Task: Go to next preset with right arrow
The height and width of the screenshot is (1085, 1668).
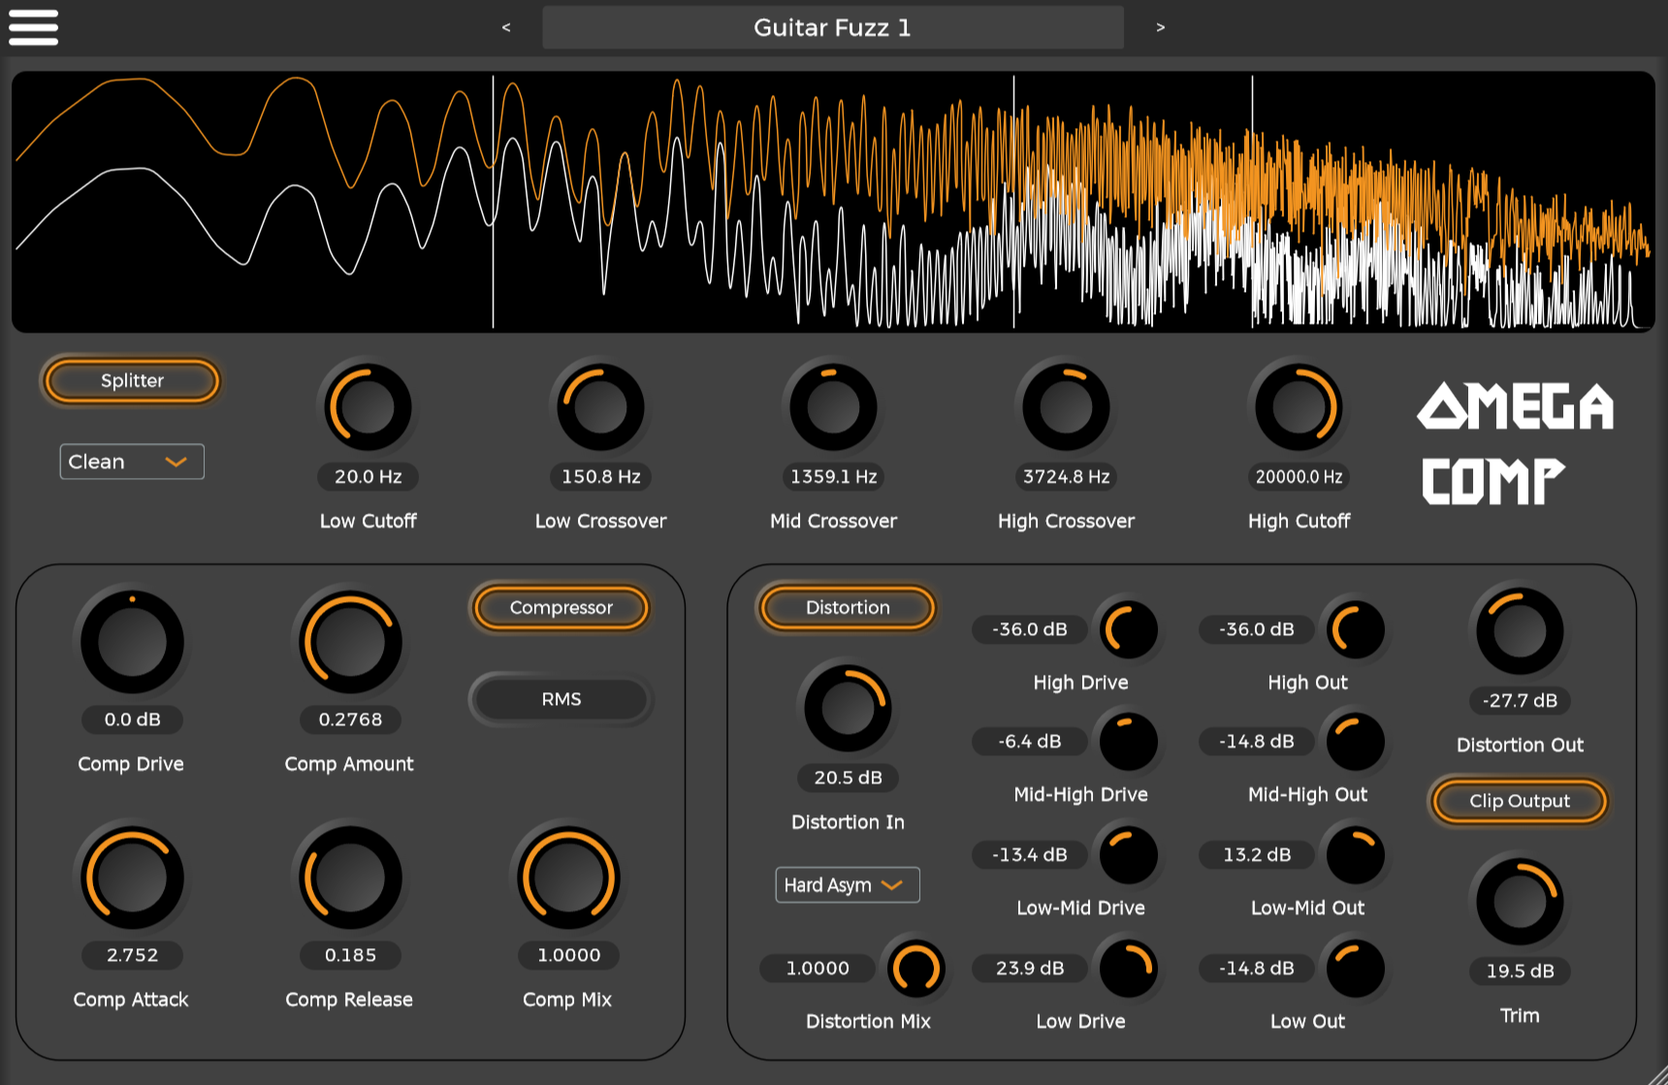Action: pyautogui.click(x=1160, y=27)
